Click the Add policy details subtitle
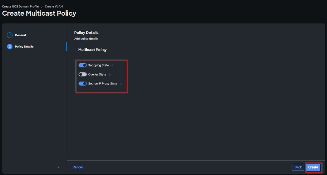This screenshot has height=175, width=327. pyautogui.click(x=86, y=39)
